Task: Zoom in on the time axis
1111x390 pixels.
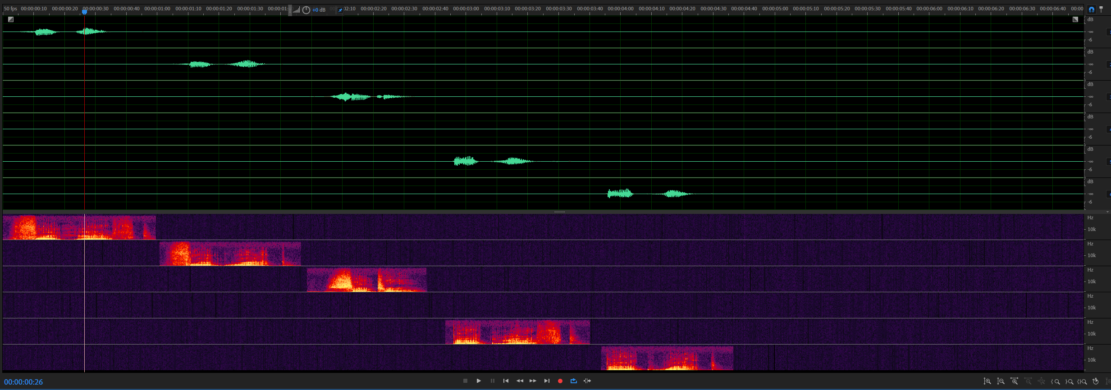Action: pos(1014,381)
